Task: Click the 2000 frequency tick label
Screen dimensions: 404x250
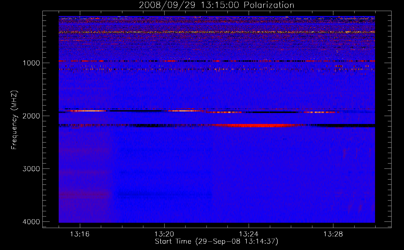Action: 31,116
